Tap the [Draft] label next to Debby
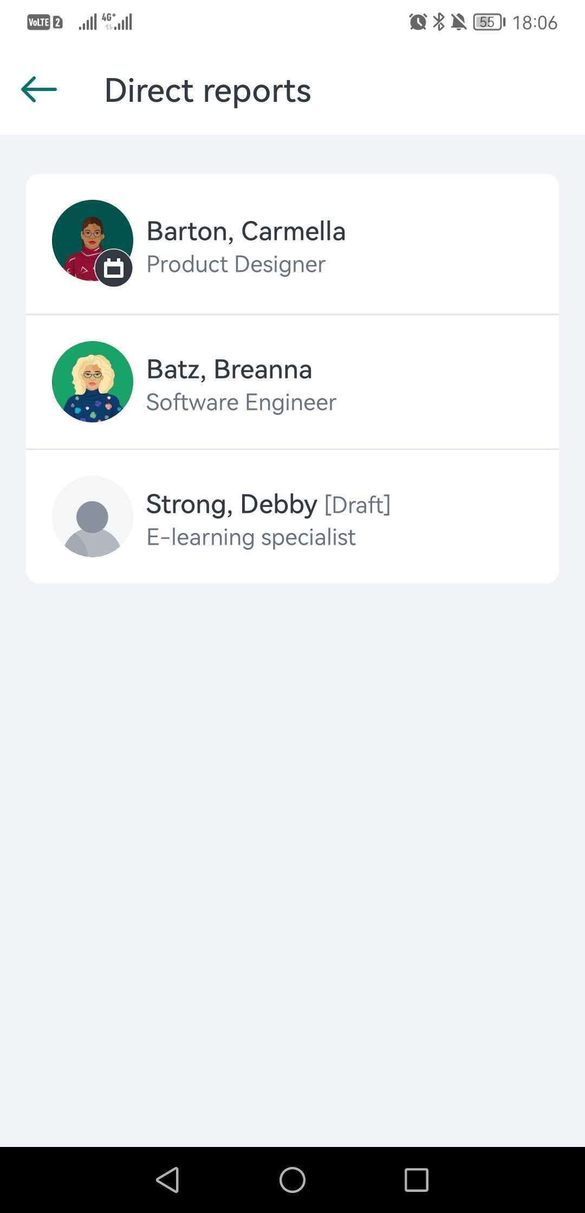585x1213 pixels. coord(357,505)
